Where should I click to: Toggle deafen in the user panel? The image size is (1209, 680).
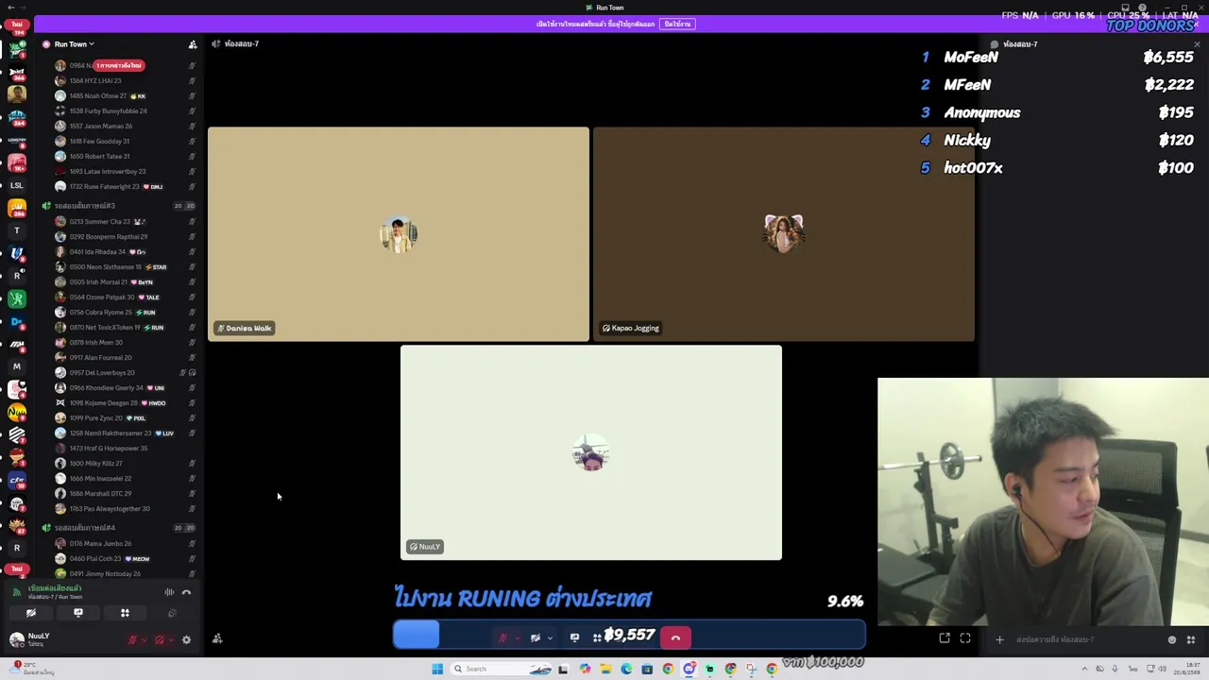point(159,640)
